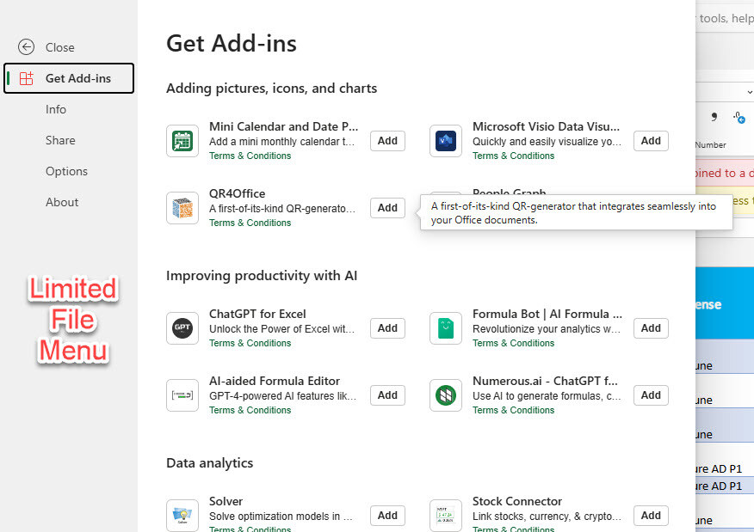This screenshot has height=532, width=754.
Task: Open the About menu item
Action: tap(62, 202)
